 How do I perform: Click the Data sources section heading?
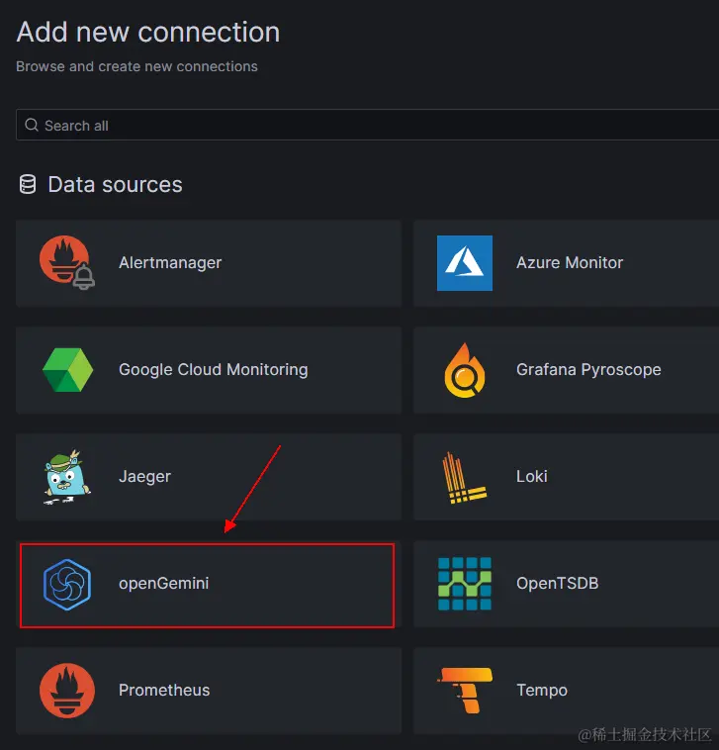coord(115,185)
